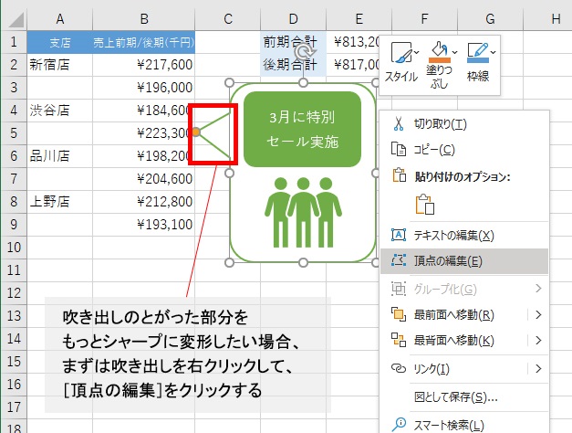This screenshot has width=572, height=433.
Task: Click the orange adjustment handle on the callout tip
Action: point(196,132)
